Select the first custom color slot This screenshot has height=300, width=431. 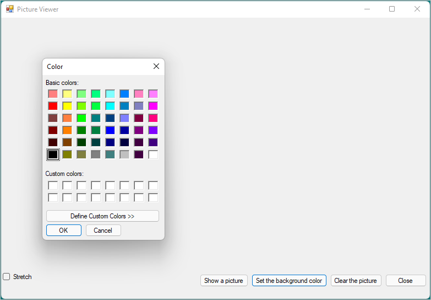coord(53,185)
